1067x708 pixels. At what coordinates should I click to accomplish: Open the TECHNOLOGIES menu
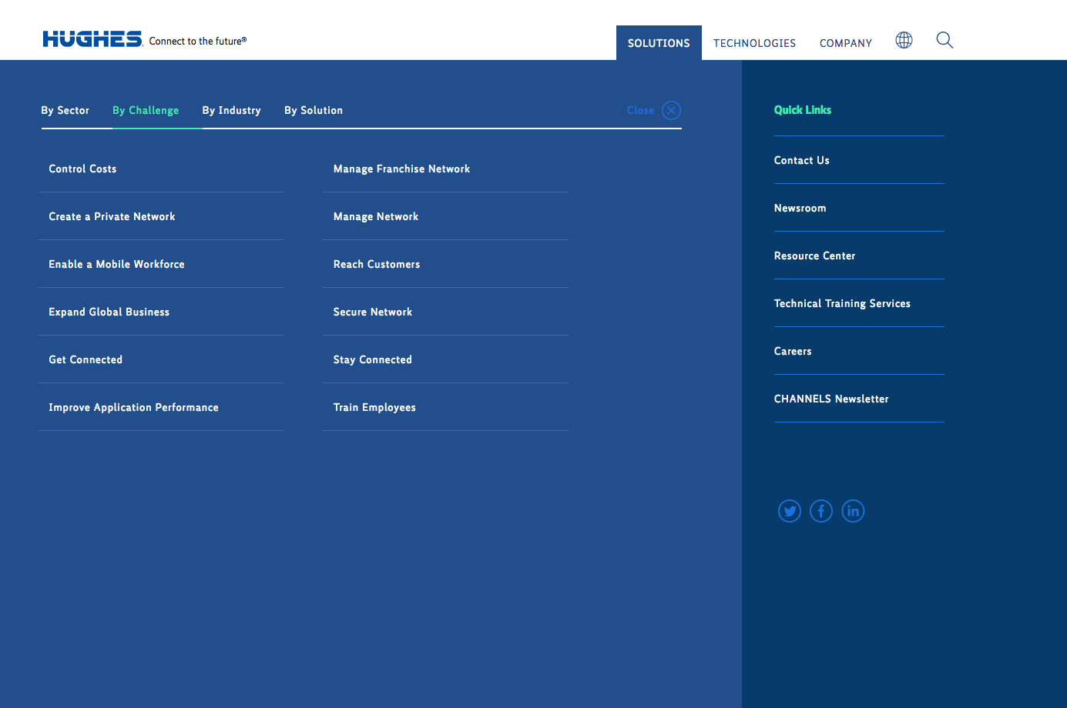[754, 43]
